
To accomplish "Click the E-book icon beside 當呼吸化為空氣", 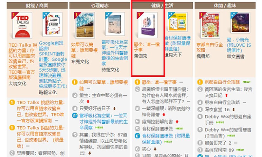I will [x=75, y=116].
